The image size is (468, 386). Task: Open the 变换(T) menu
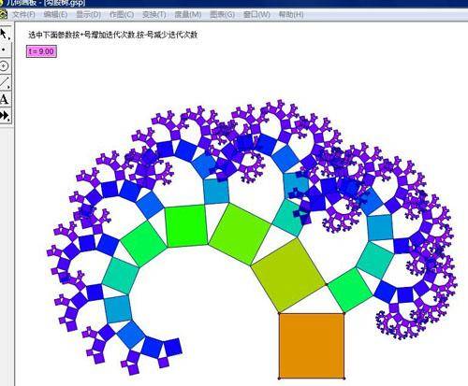154,15
